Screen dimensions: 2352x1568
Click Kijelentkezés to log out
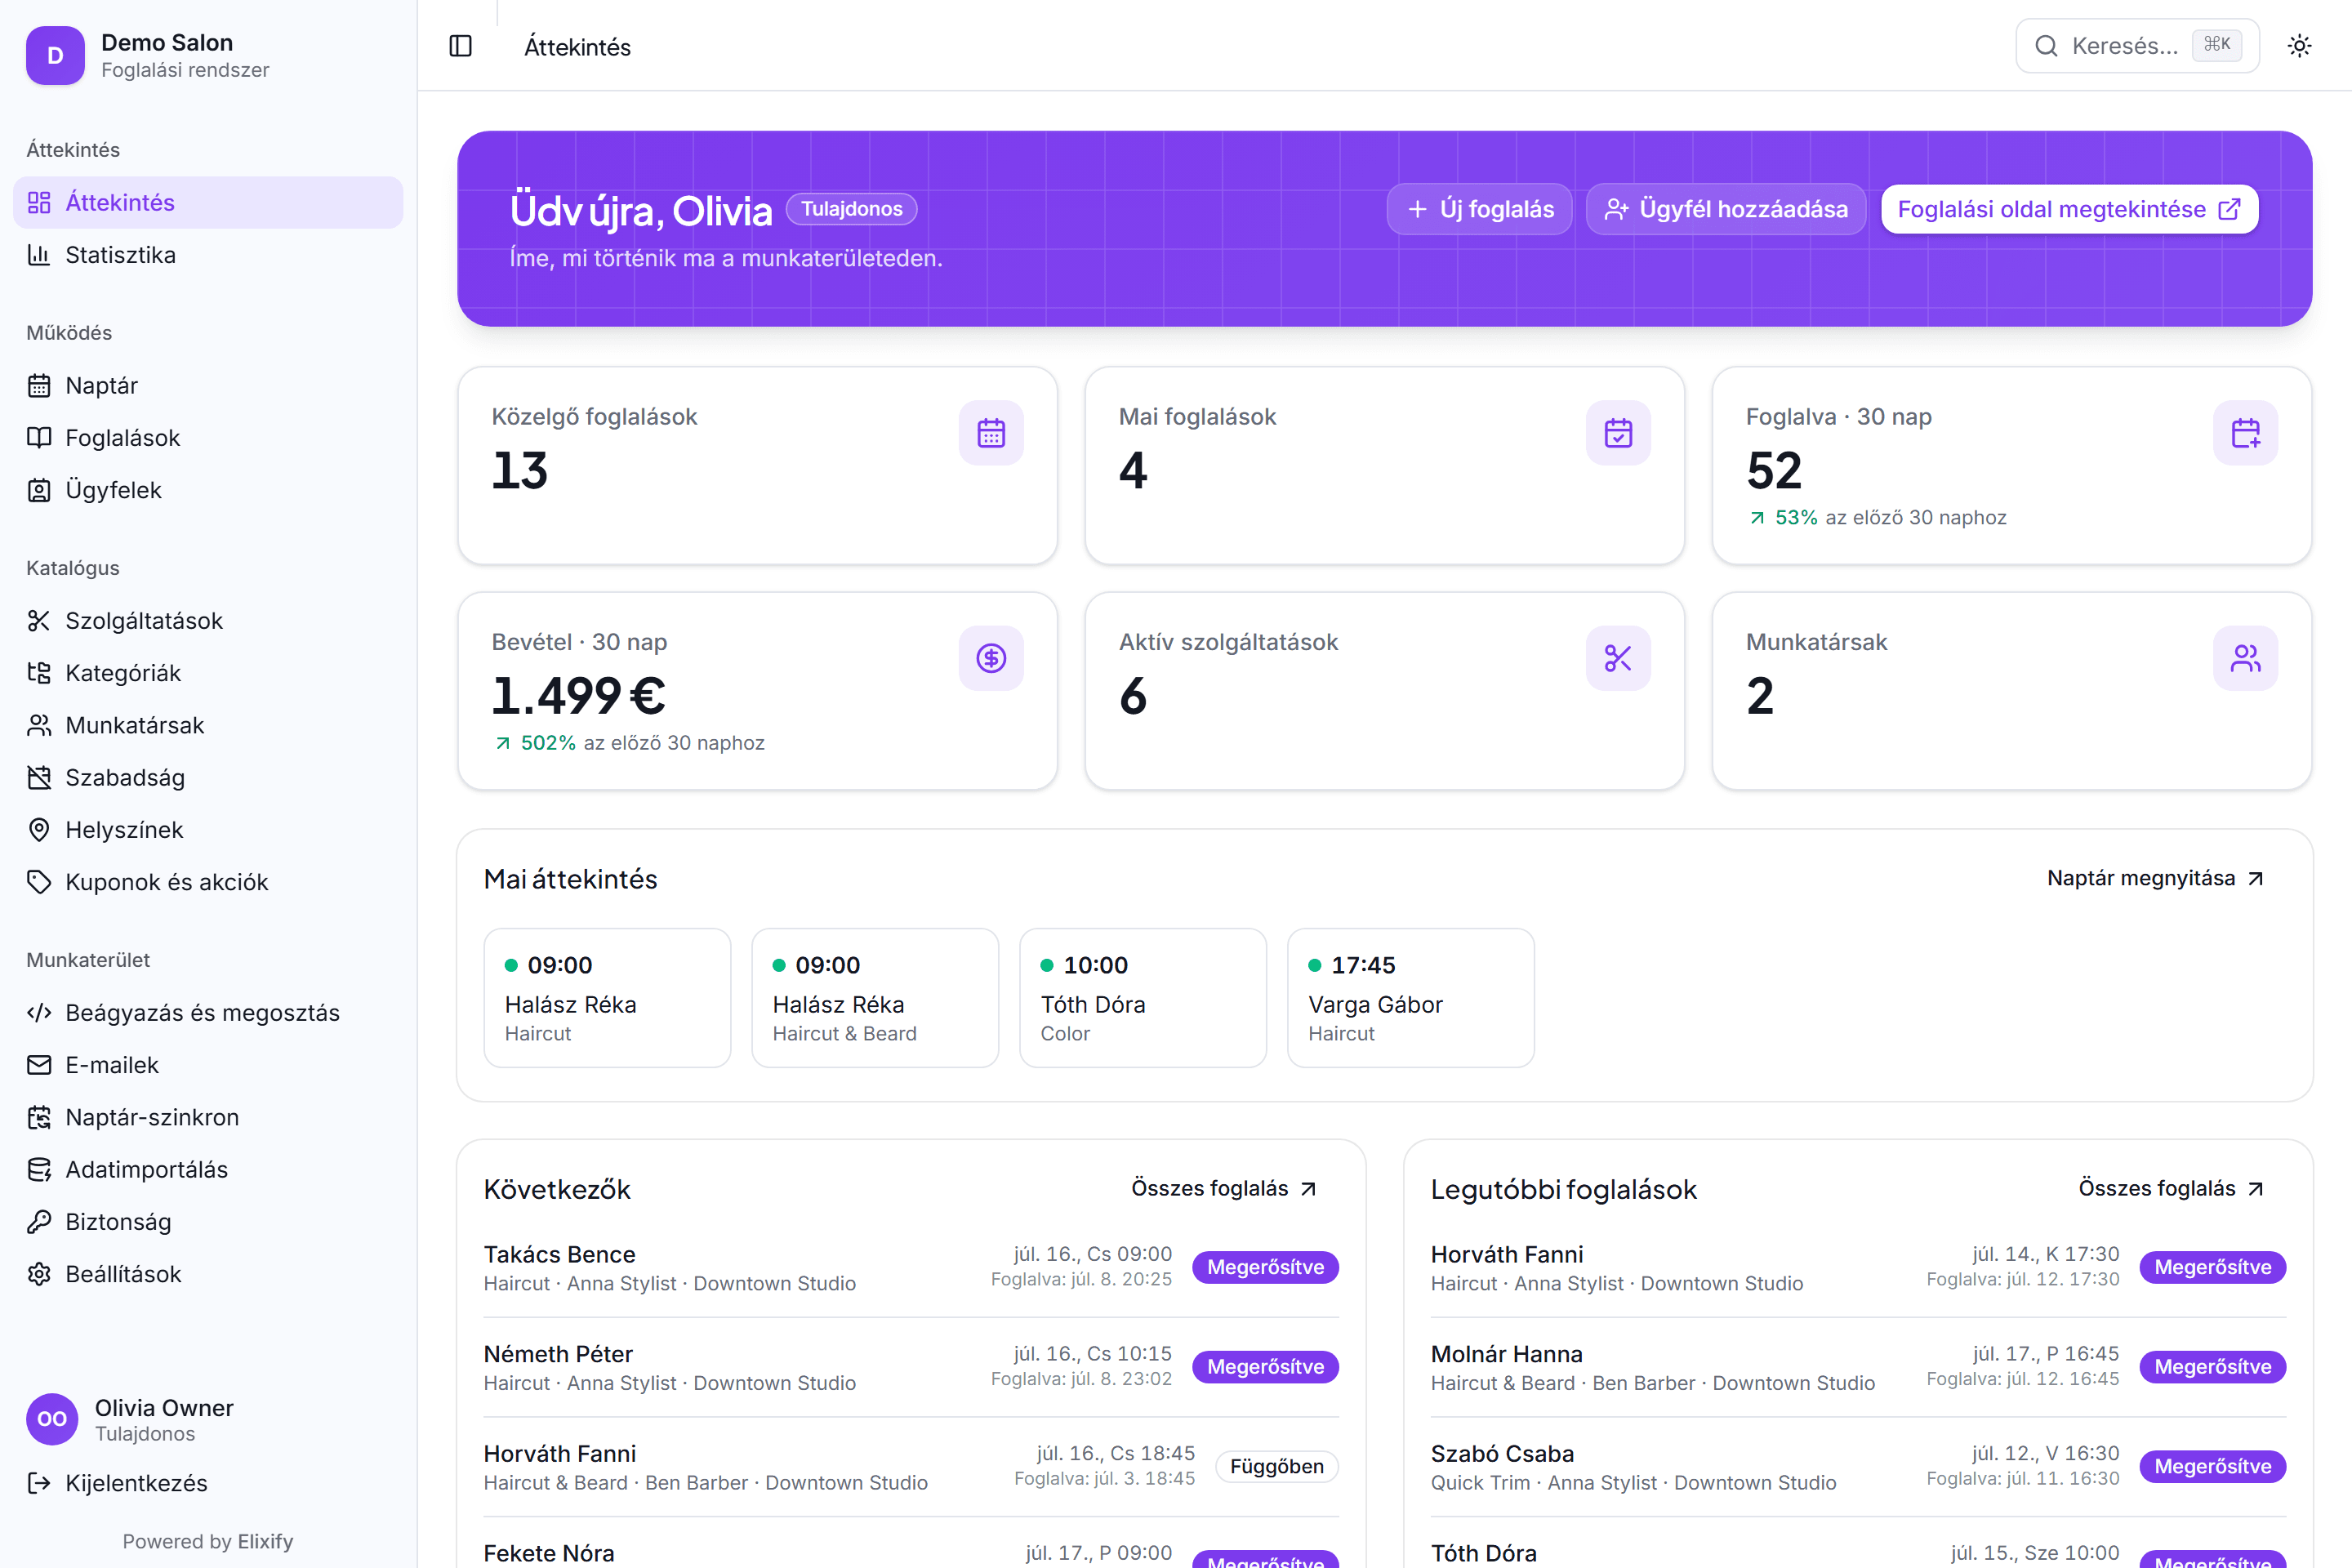pos(208,1483)
